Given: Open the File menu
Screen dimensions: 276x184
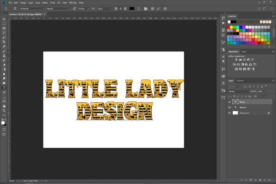Looking at the screenshot, I should tap(10, 3).
